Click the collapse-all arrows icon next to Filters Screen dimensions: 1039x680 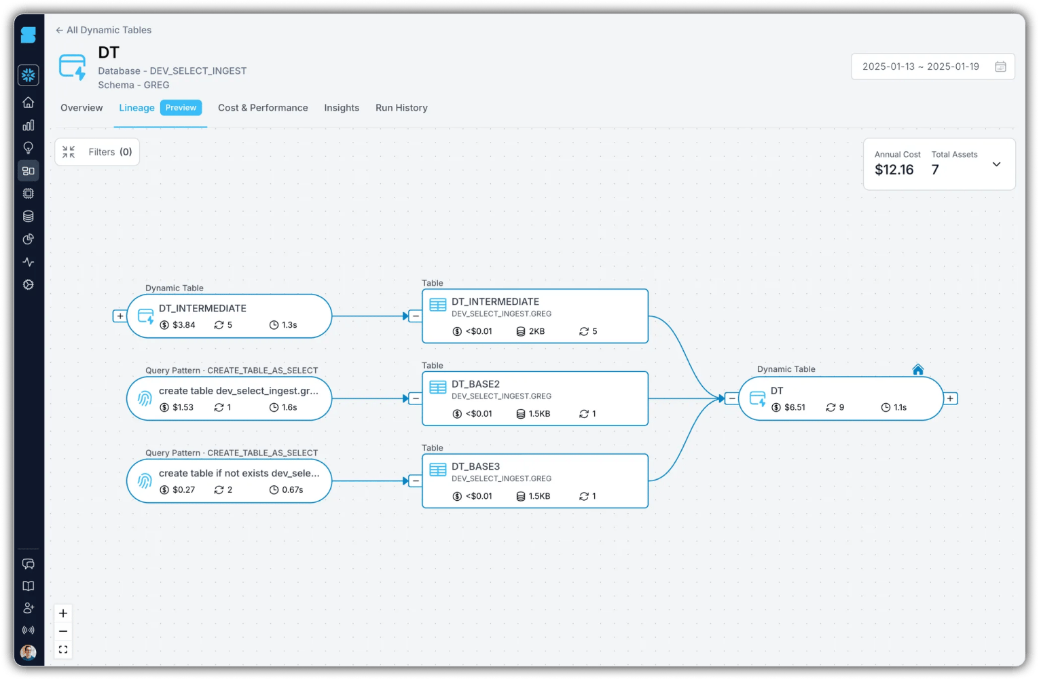[69, 152]
